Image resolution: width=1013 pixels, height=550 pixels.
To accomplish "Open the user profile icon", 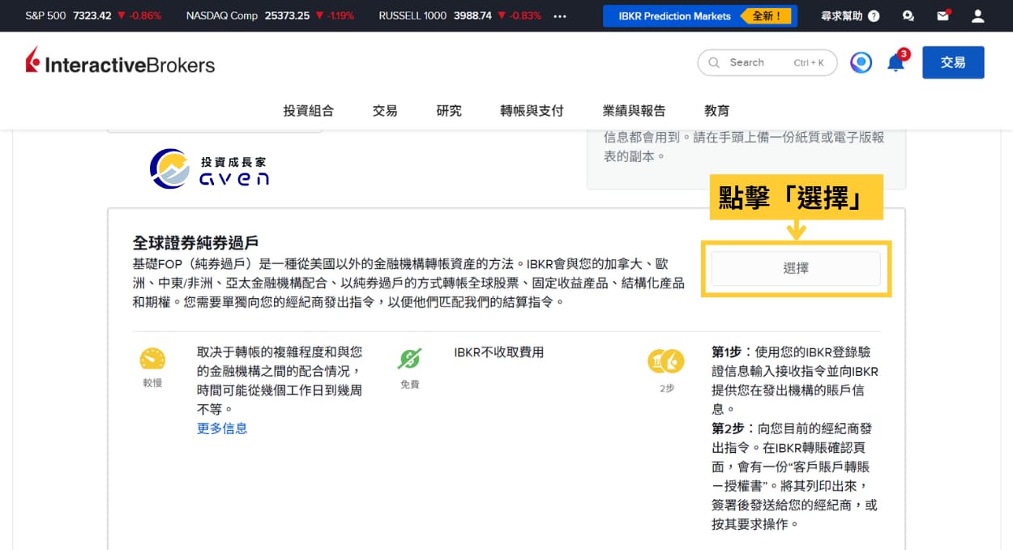I will [978, 15].
